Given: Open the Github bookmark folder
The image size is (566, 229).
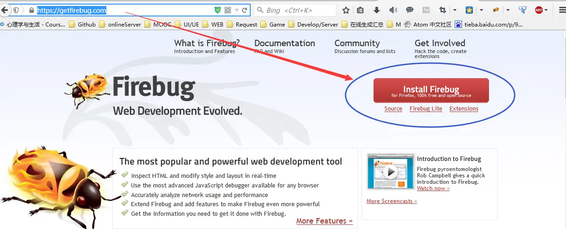Looking at the screenshot, I should [82, 24].
